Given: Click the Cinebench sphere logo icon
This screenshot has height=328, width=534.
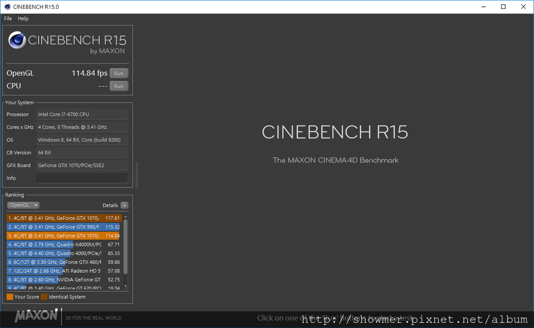Looking at the screenshot, I should (17, 40).
